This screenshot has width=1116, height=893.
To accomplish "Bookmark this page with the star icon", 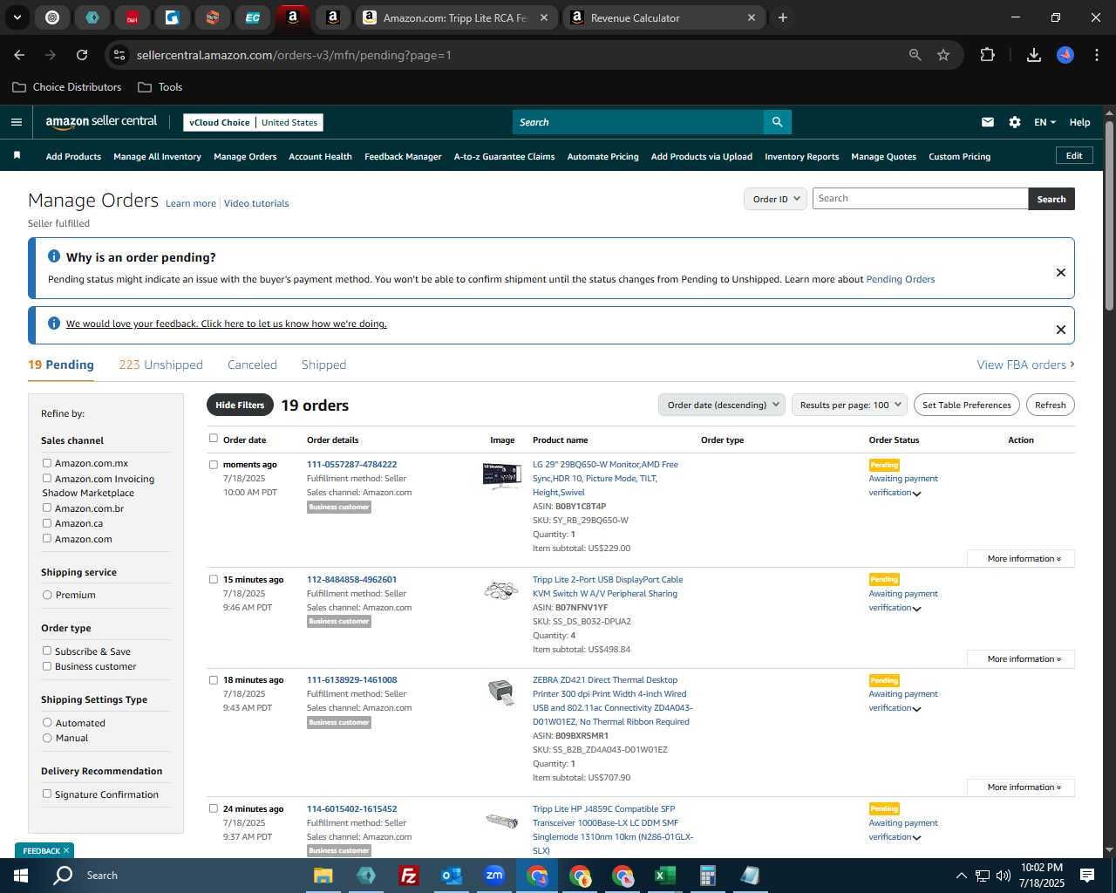I will coord(943,55).
